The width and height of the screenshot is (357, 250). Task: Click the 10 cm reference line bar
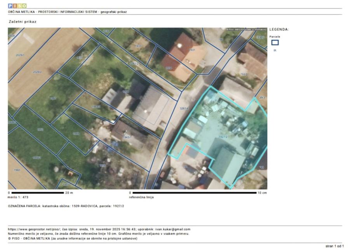click(x=194, y=193)
